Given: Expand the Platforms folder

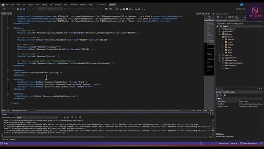Looking at the screenshot, I should click(220, 34).
